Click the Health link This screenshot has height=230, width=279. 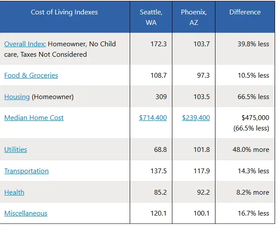14,192
